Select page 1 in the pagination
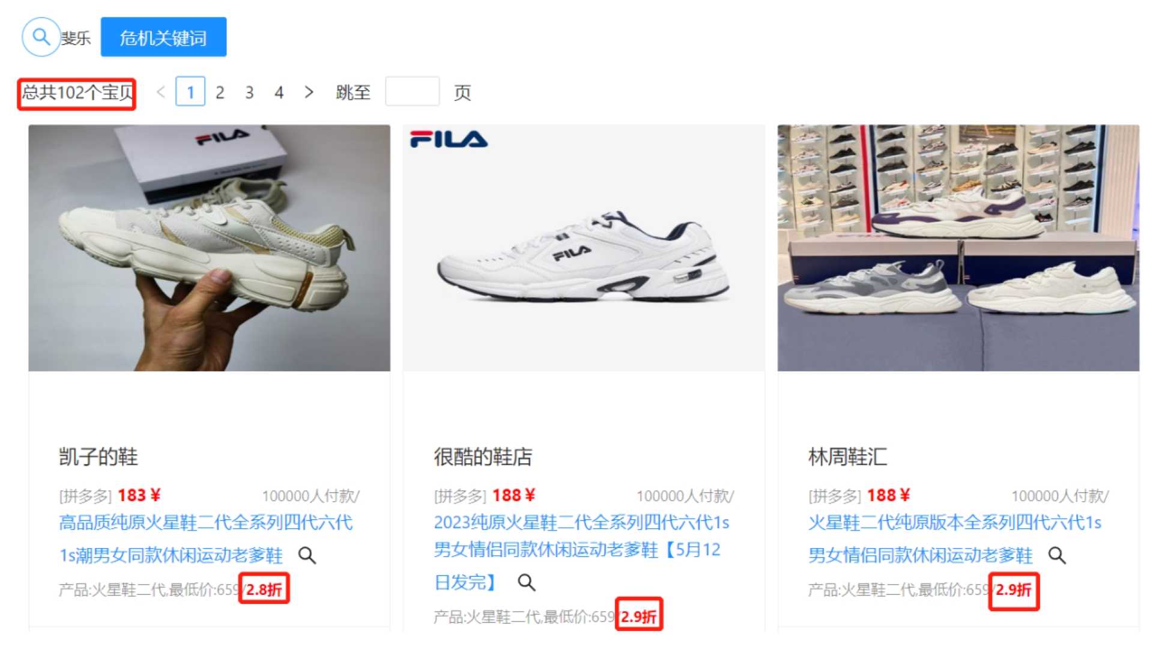Viewport: 1153px width, 649px height. (x=190, y=91)
